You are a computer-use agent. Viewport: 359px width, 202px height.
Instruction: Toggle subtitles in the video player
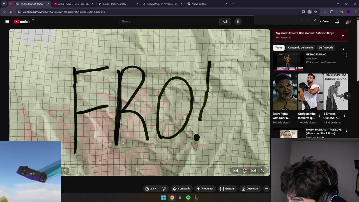click(236, 171)
